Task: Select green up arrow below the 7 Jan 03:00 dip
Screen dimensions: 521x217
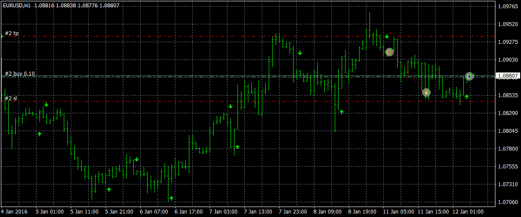Action: pos(237,147)
